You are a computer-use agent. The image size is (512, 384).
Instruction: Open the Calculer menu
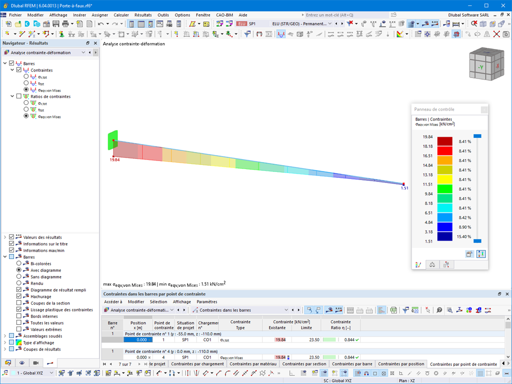pos(121,15)
